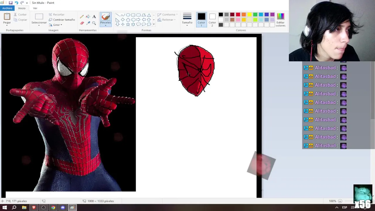Select the Pencil tool
The height and width of the screenshot is (211, 375).
pos(82,17)
